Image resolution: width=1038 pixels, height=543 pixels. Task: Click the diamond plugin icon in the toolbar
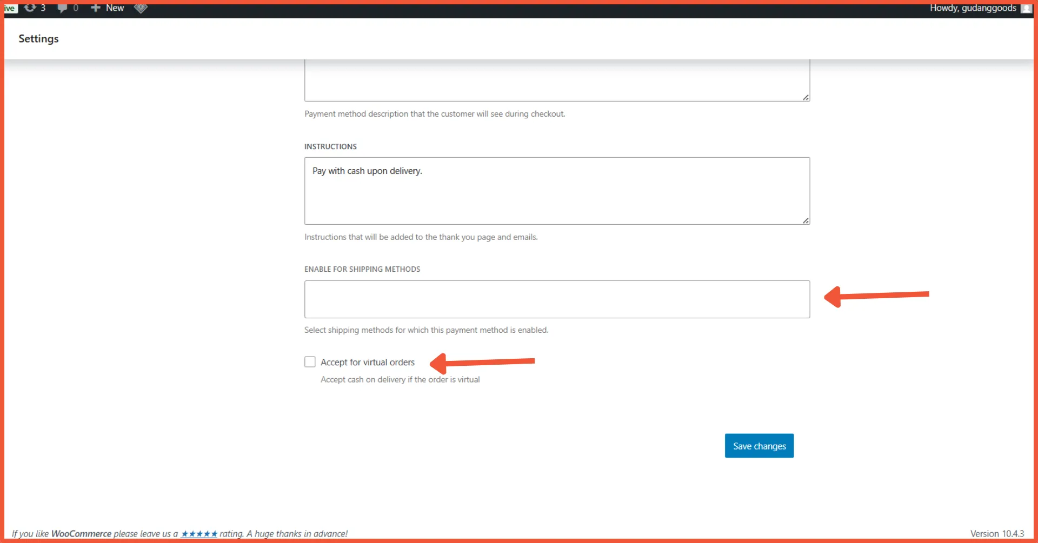tap(141, 8)
